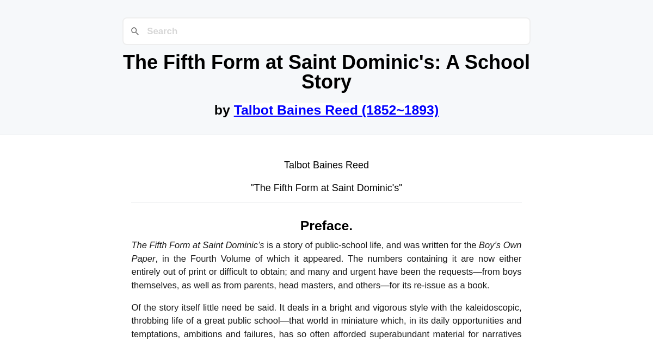Click the quoted book title line
The height and width of the screenshot is (341, 653).
[x=326, y=188]
